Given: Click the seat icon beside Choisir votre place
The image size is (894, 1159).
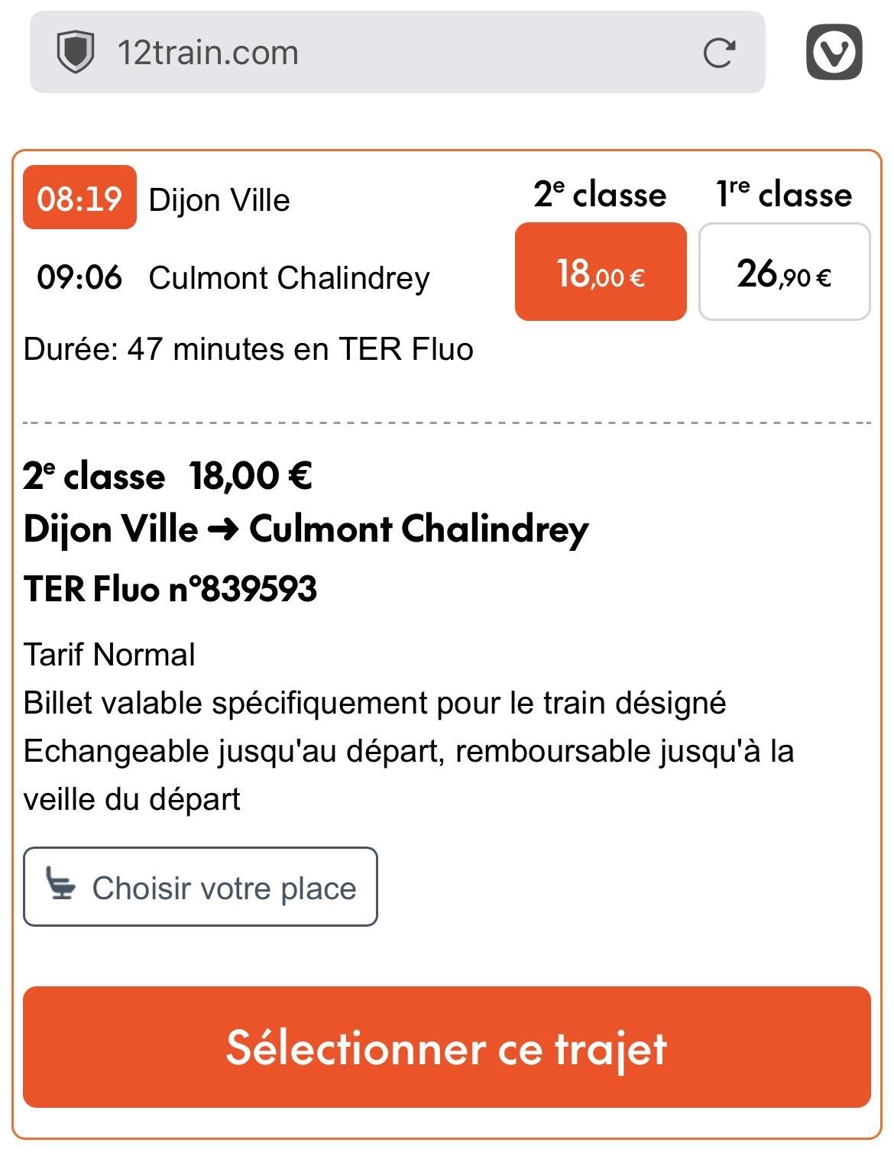Looking at the screenshot, I should point(61,884).
